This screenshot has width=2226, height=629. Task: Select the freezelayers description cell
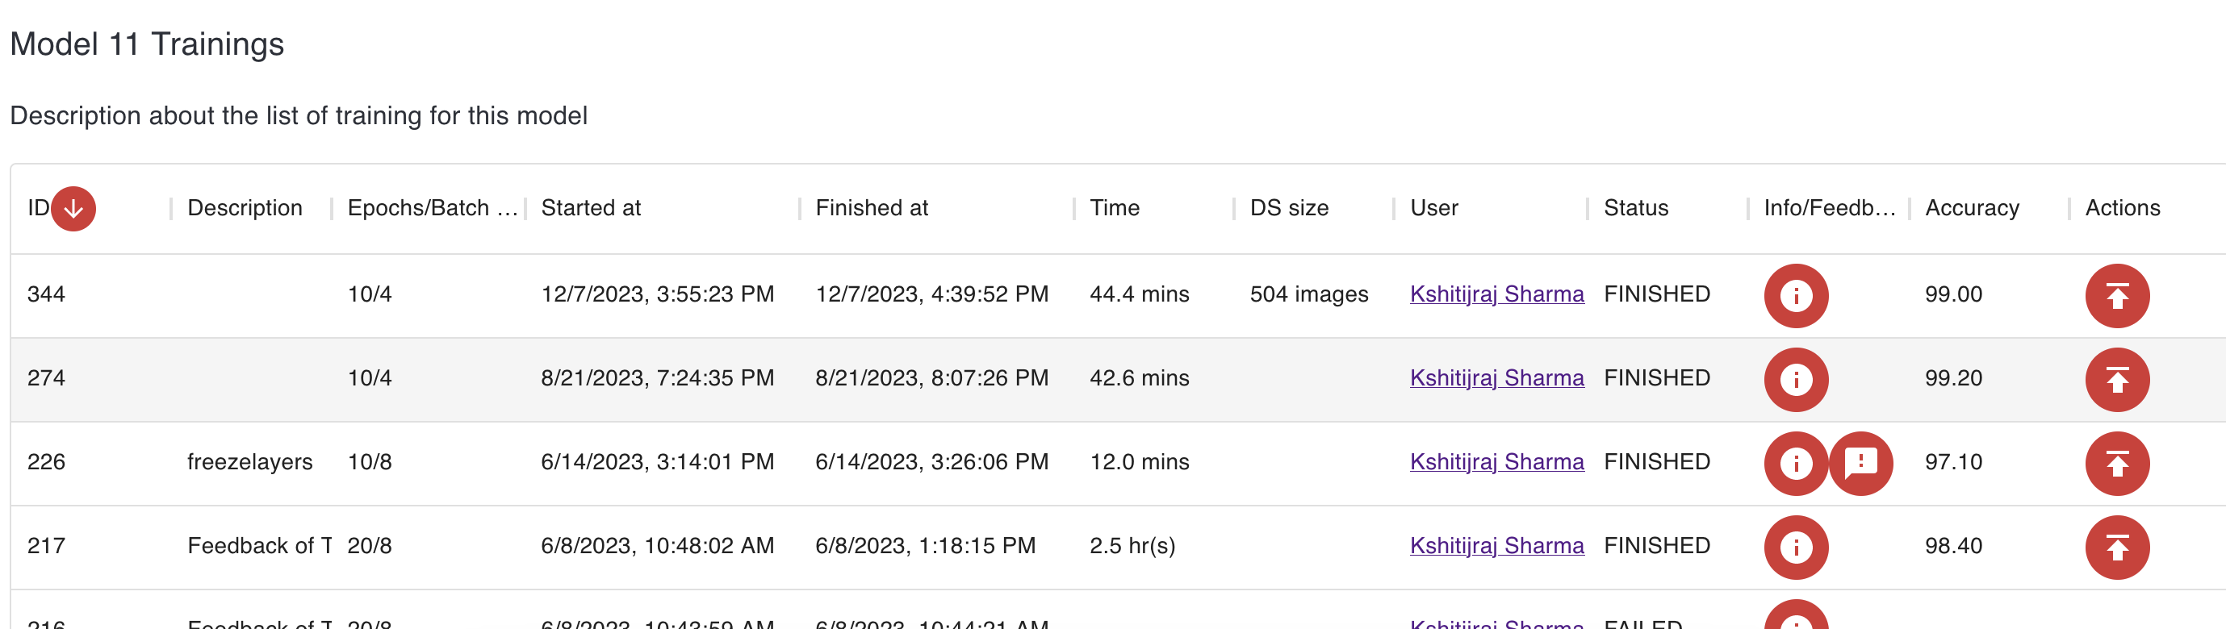249,461
